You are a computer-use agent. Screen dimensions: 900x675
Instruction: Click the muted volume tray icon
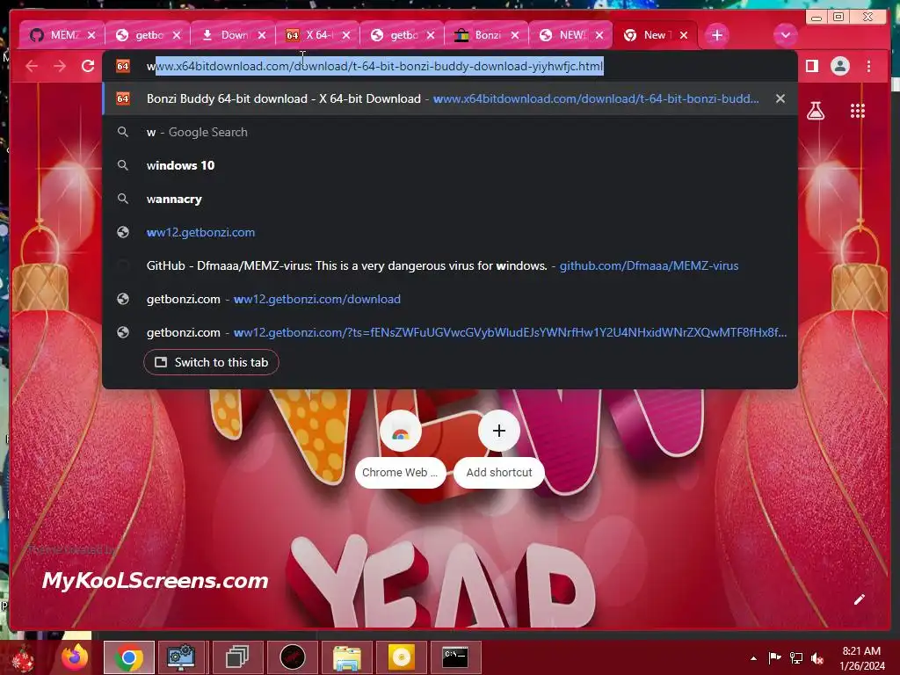(817, 657)
